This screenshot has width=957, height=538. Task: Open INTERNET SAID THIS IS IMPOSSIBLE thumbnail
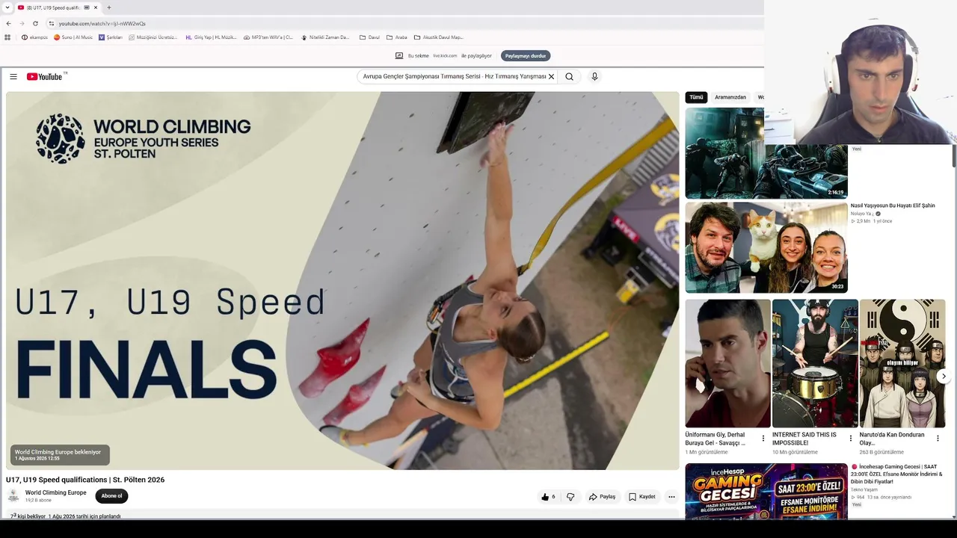[x=815, y=363]
